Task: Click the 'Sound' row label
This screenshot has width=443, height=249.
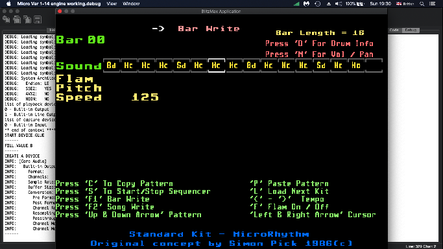Action: pyautogui.click(x=79, y=66)
